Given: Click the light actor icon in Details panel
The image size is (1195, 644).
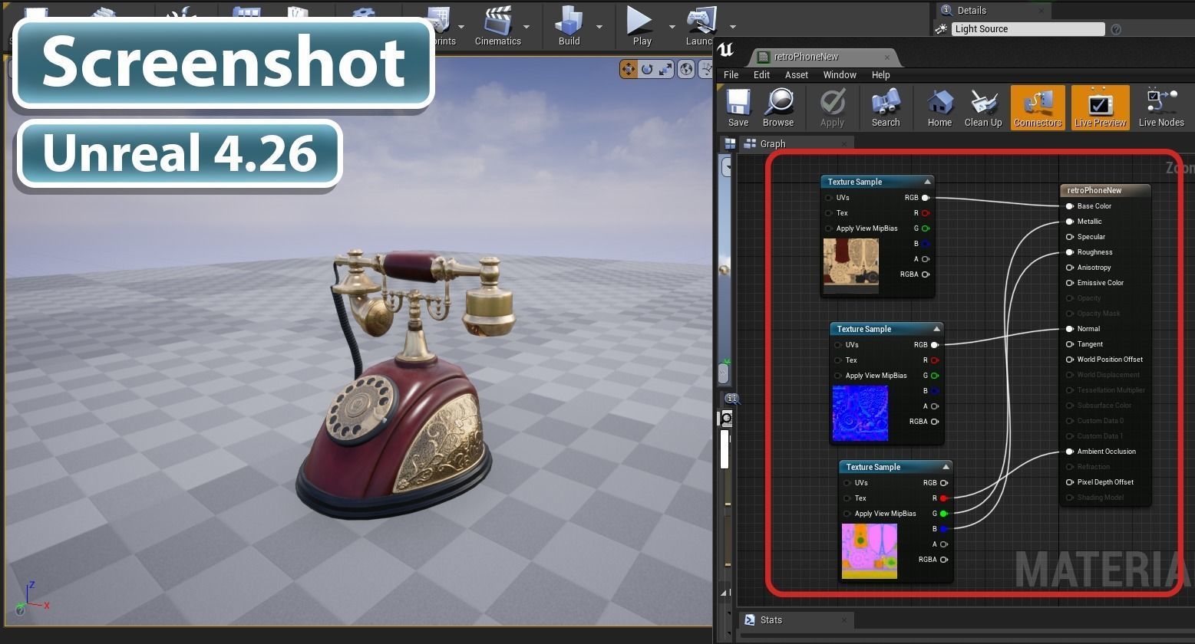Looking at the screenshot, I should coord(942,29).
